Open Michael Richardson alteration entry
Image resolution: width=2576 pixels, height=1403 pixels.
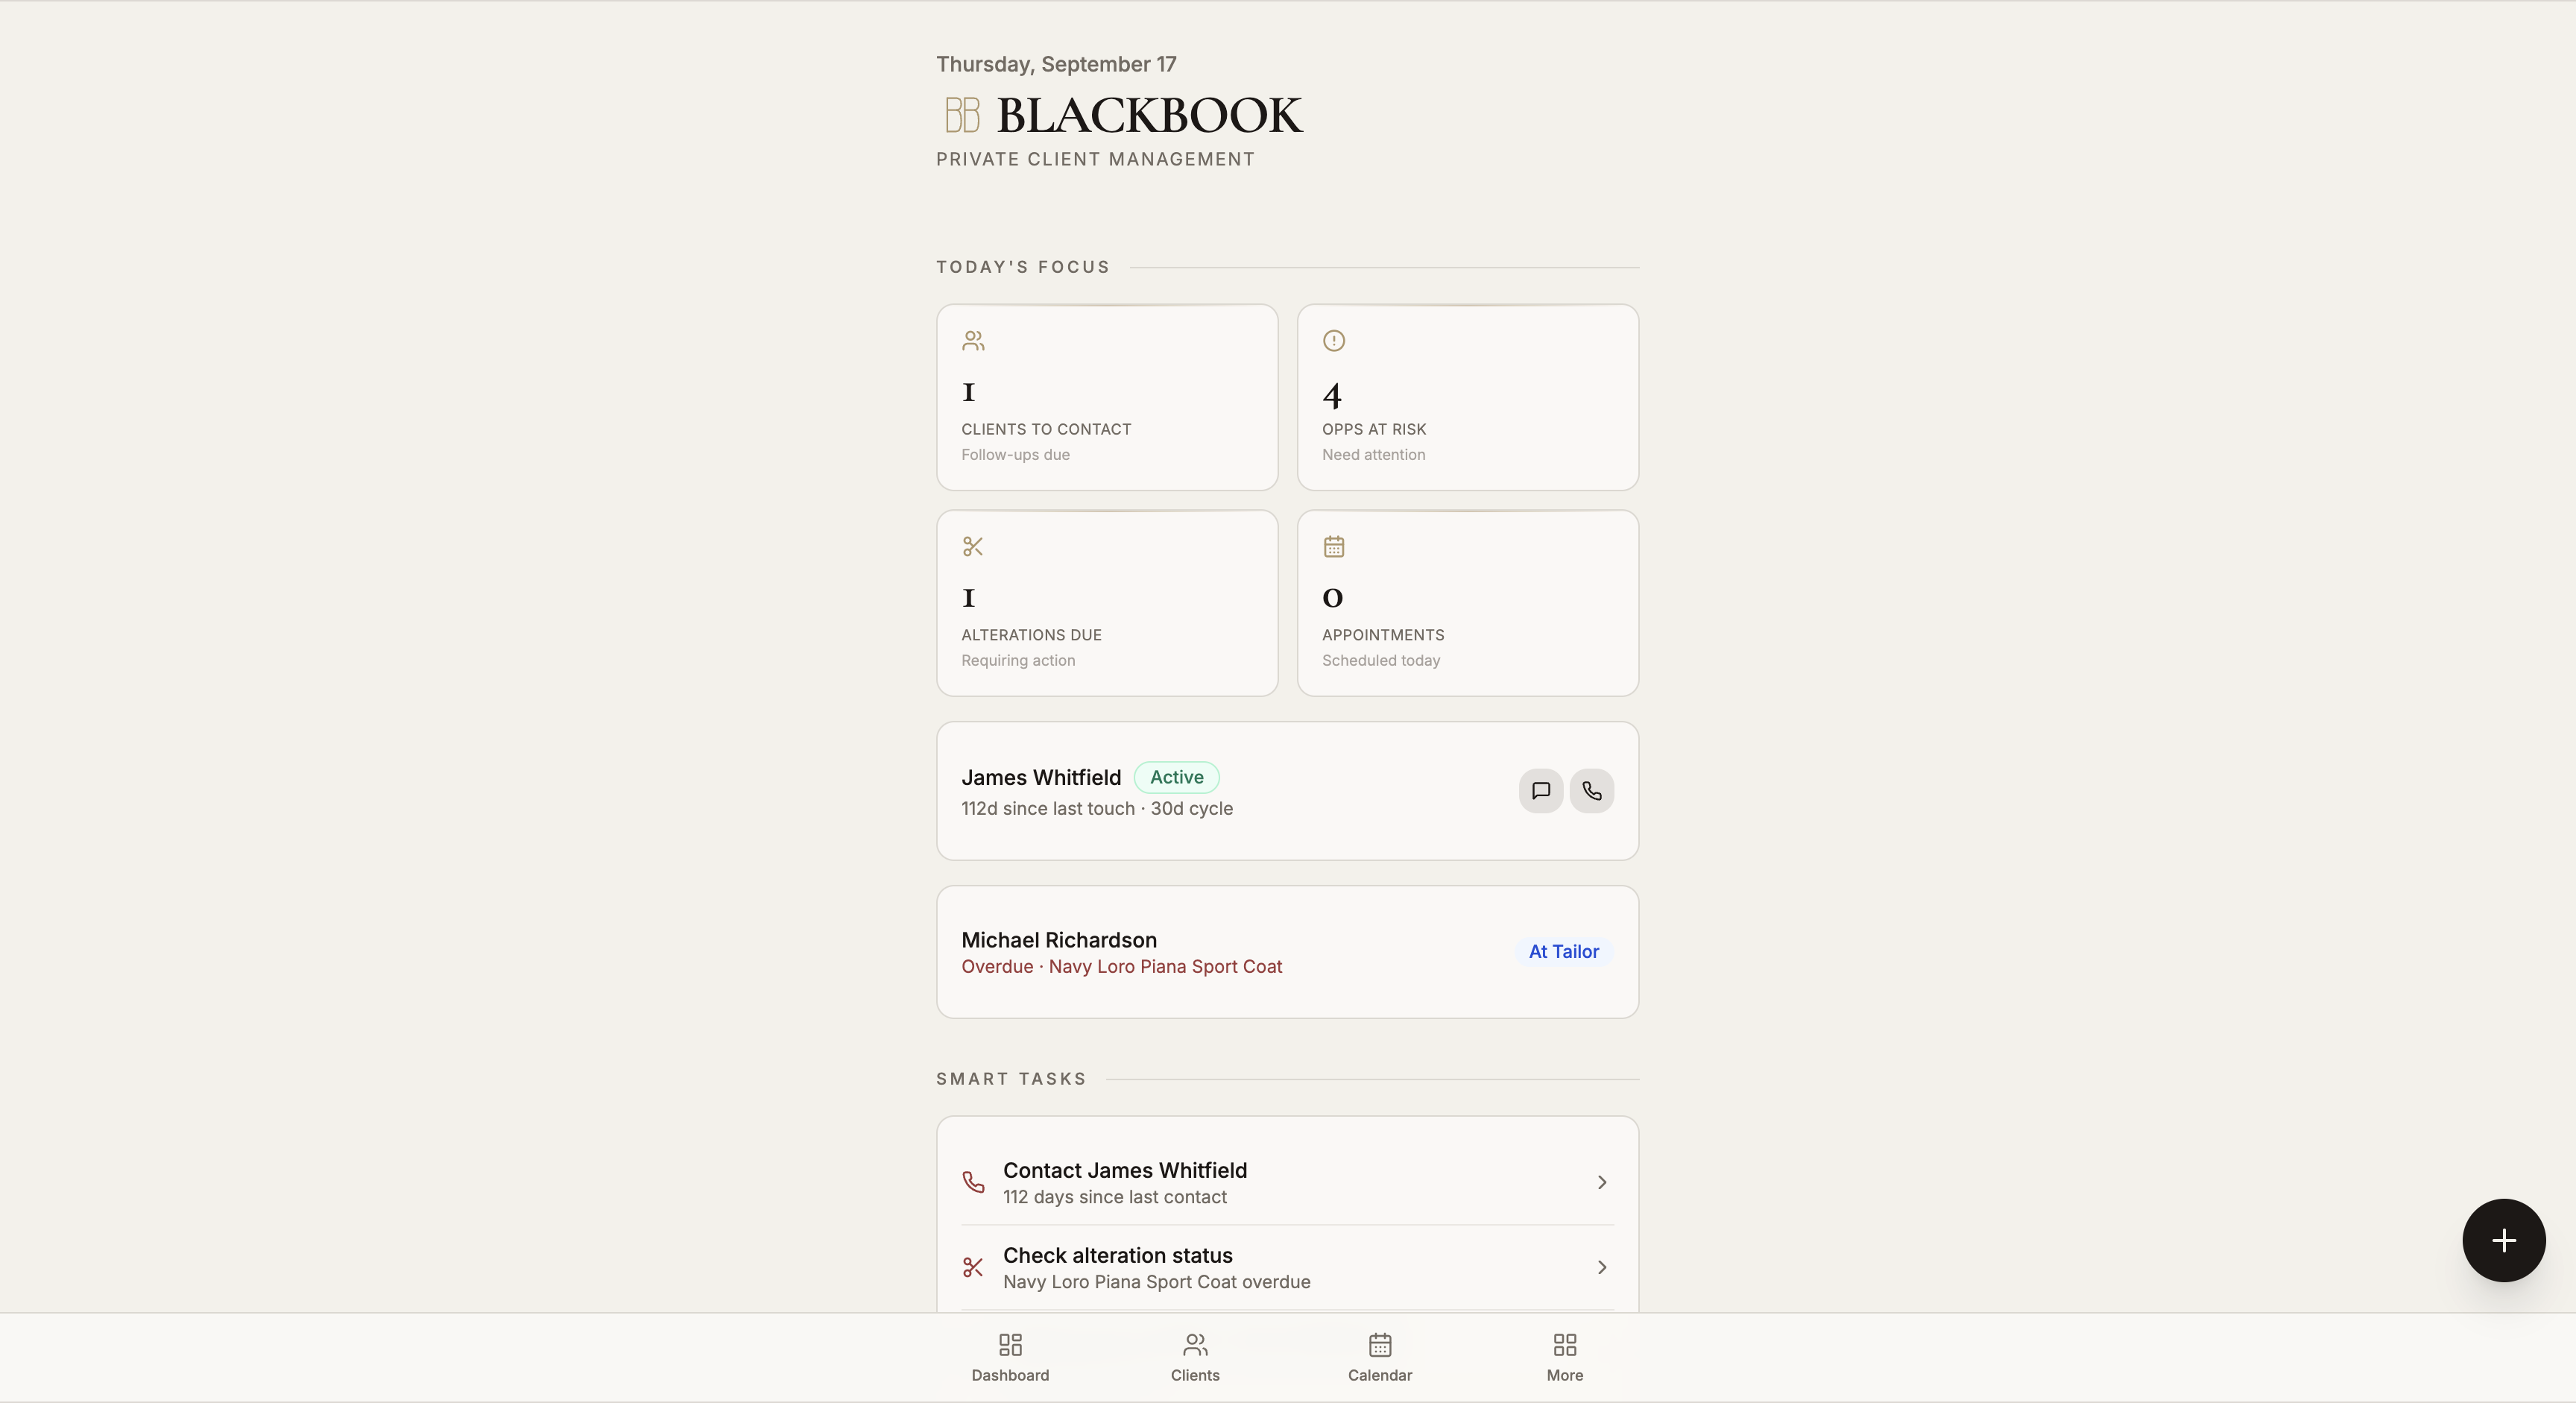[x=1287, y=952]
